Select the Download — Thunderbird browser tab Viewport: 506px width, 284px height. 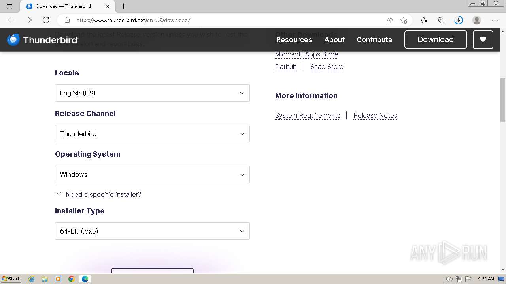coord(67,6)
